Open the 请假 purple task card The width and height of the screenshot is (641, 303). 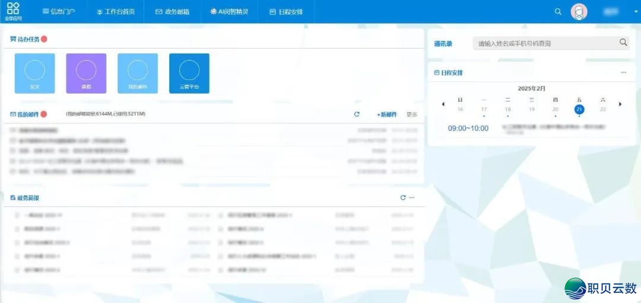pyautogui.click(x=86, y=74)
